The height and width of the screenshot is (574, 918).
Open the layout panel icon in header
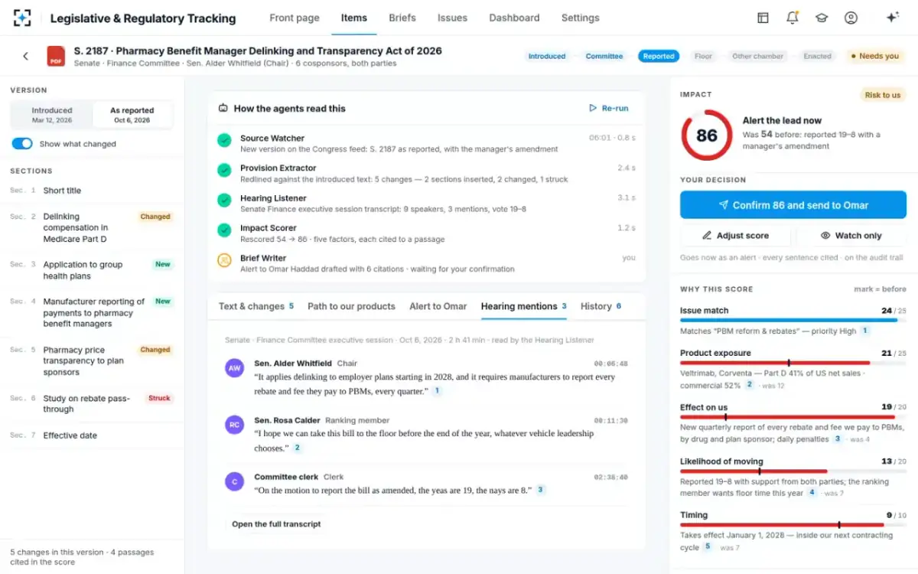click(763, 18)
